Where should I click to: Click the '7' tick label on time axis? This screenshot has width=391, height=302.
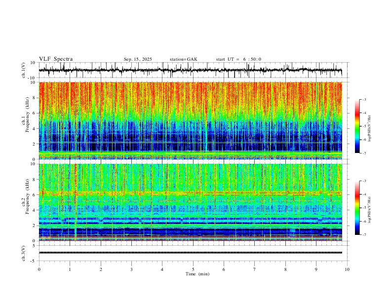[255, 269]
